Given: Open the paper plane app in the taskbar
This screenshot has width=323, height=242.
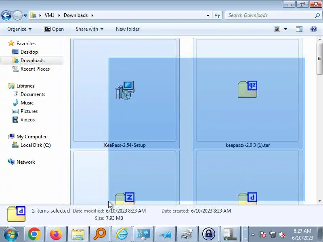Looking at the screenshot, I should [x=165, y=234].
